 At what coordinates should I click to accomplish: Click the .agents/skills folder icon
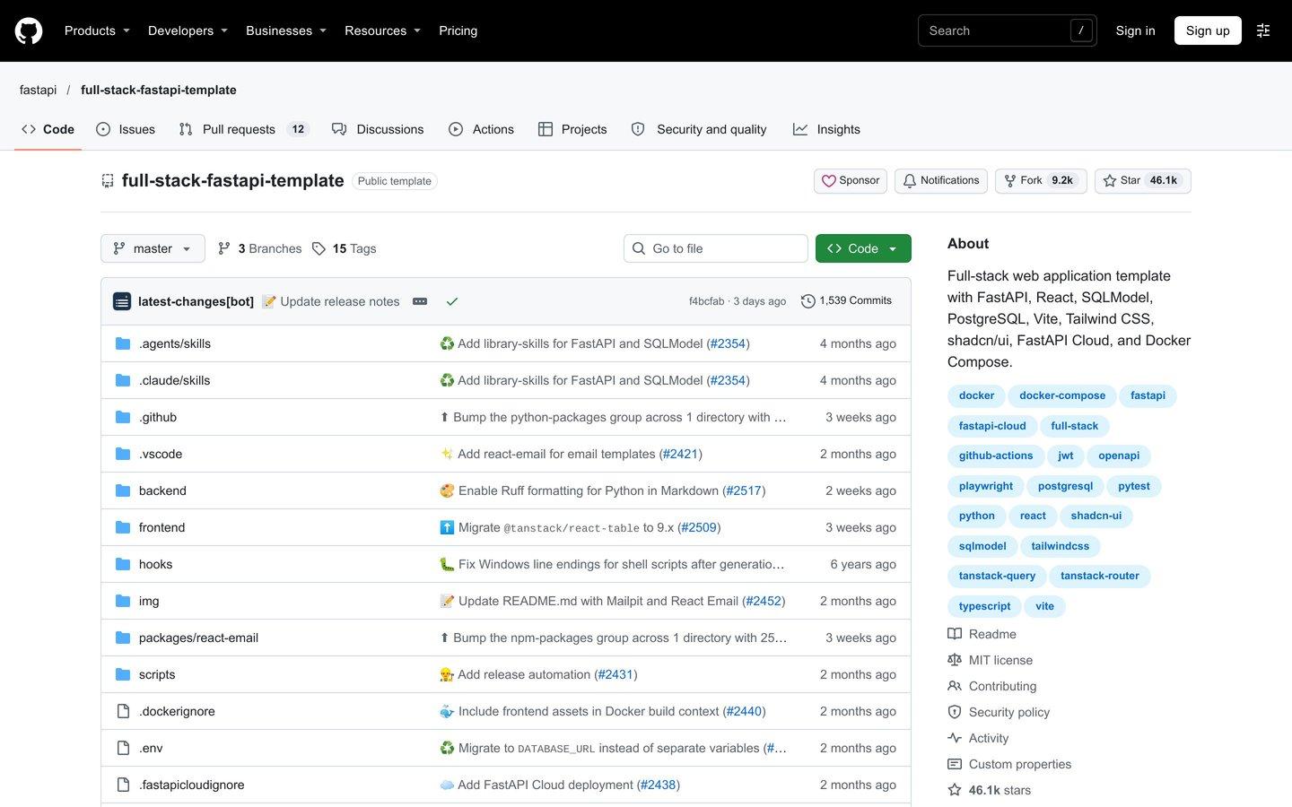pos(123,343)
